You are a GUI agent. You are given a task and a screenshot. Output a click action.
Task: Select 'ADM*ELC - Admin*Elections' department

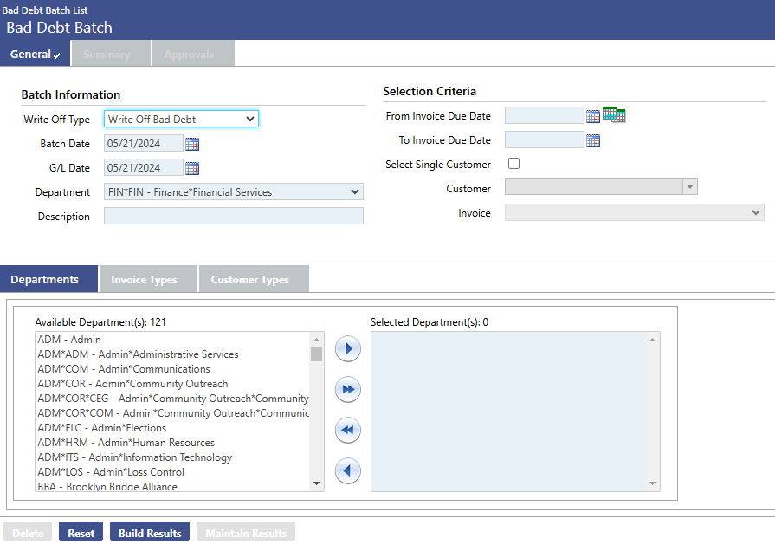pos(172,428)
